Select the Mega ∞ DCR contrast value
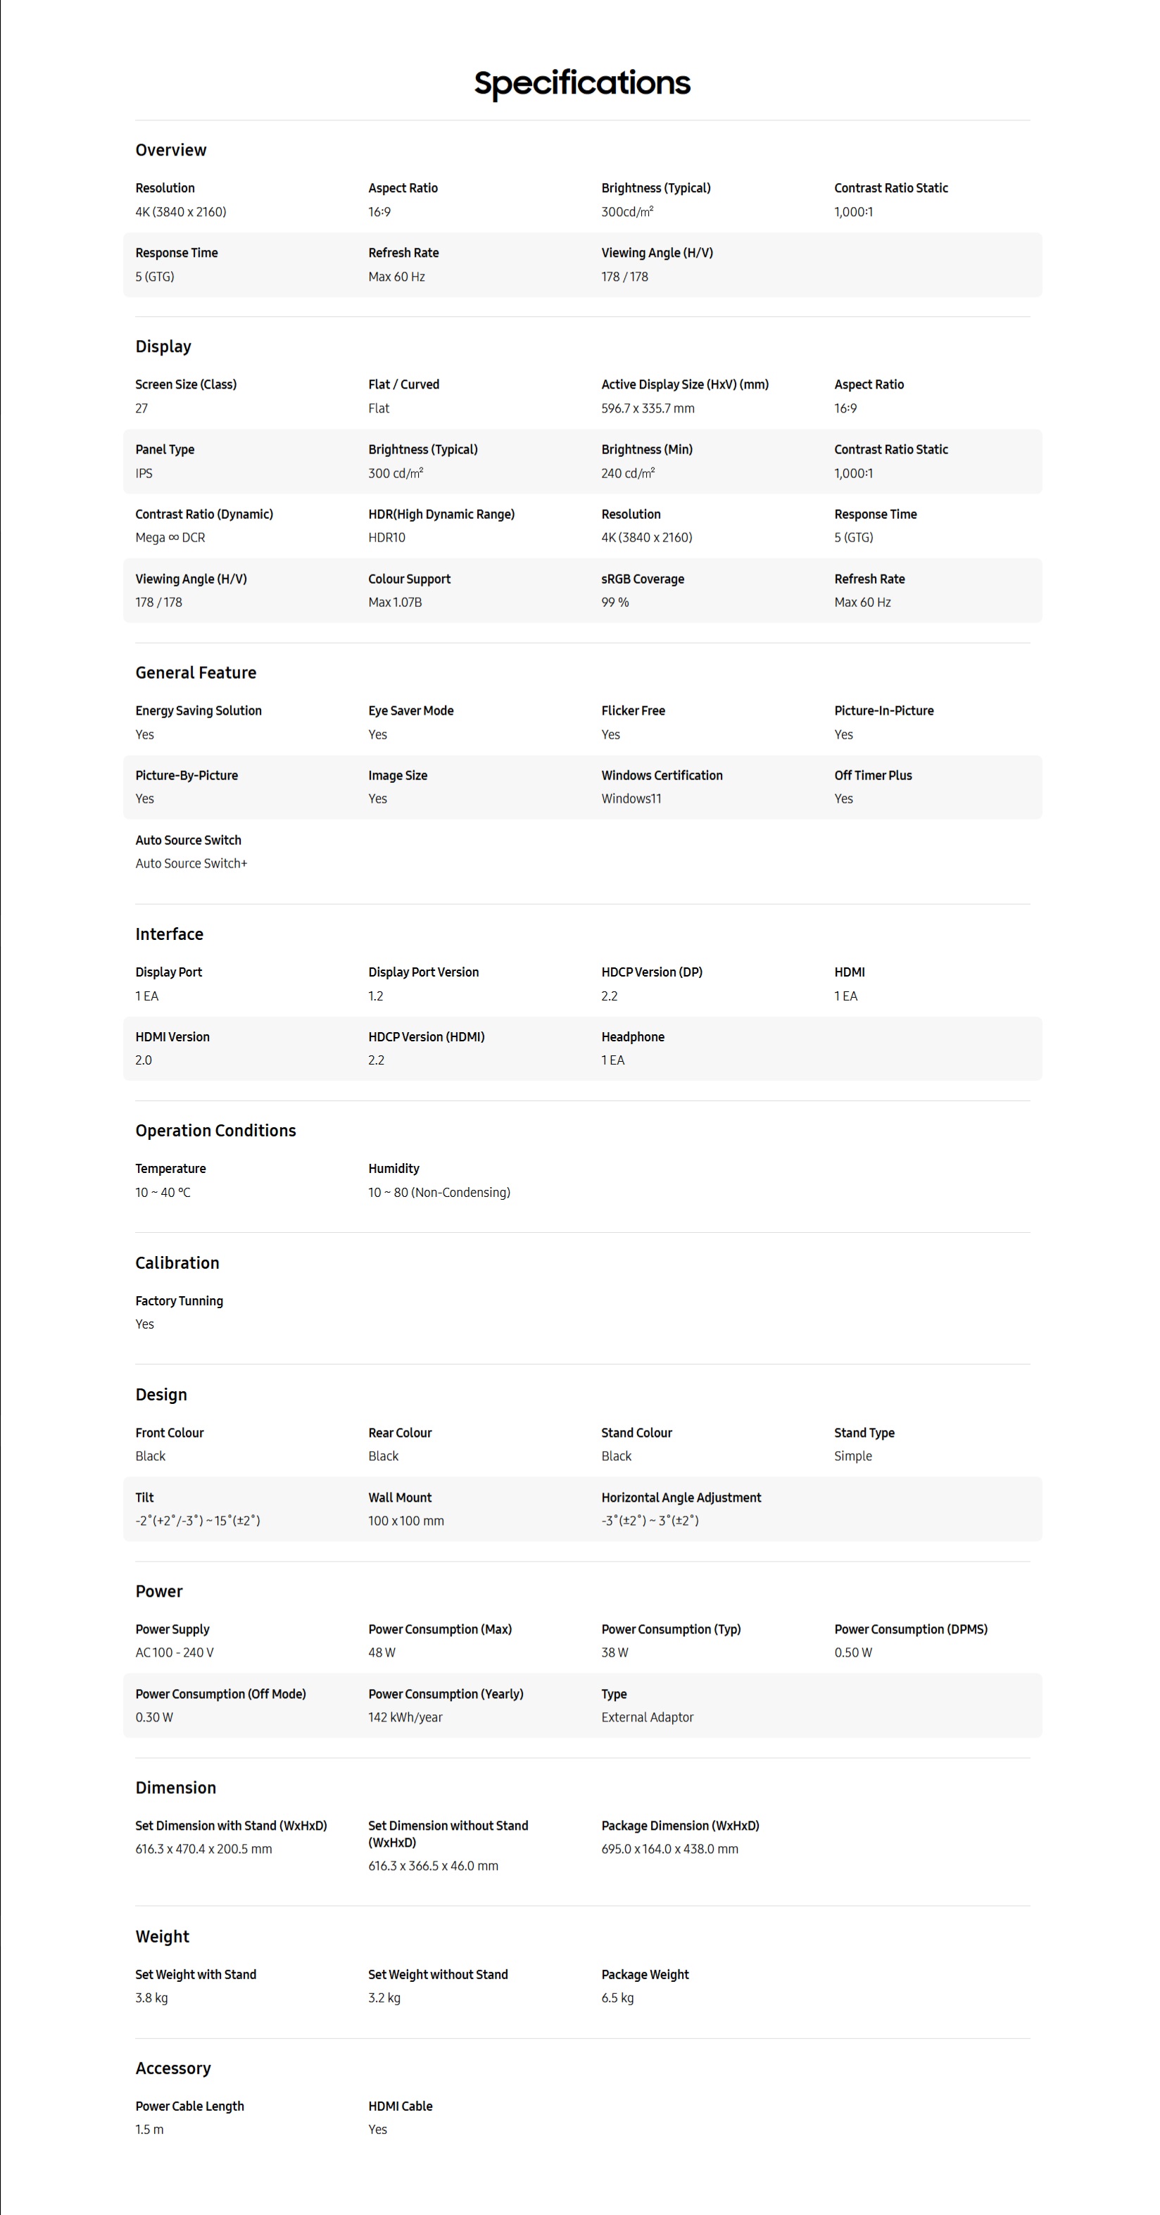 170,537
